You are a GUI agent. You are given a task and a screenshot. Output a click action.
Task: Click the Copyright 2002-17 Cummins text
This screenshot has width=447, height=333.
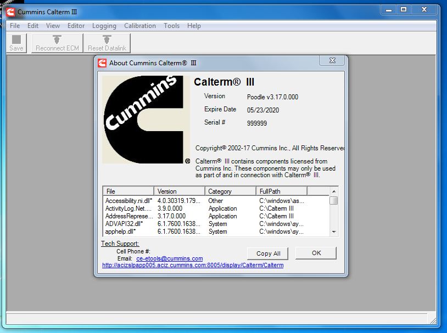[x=270, y=148]
